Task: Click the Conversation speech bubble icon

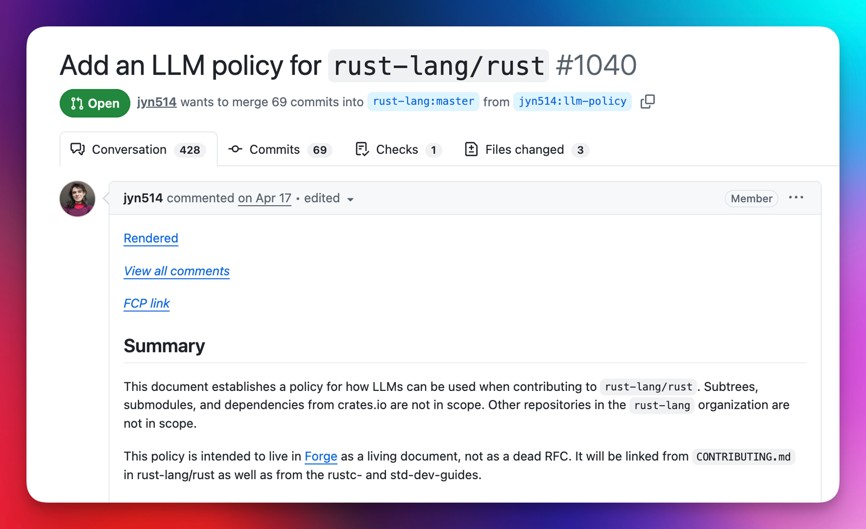Action: click(77, 149)
